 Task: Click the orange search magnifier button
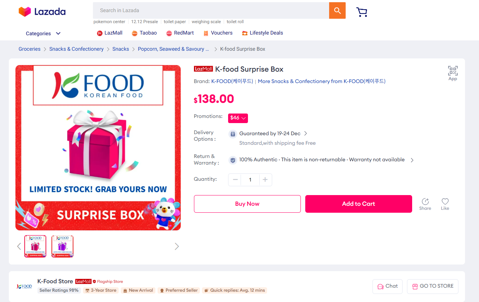pos(337,10)
